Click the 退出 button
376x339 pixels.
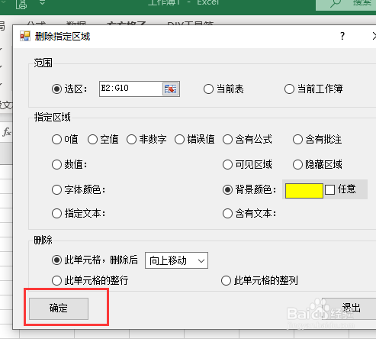pos(349,308)
